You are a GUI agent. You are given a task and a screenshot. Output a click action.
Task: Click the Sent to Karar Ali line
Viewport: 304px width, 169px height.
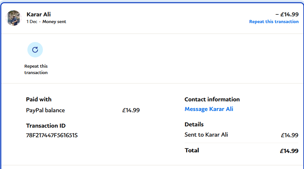click(x=206, y=135)
